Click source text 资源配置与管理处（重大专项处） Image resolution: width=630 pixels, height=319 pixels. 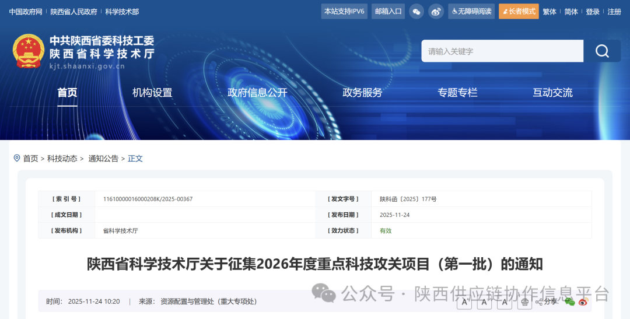coord(208,302)
